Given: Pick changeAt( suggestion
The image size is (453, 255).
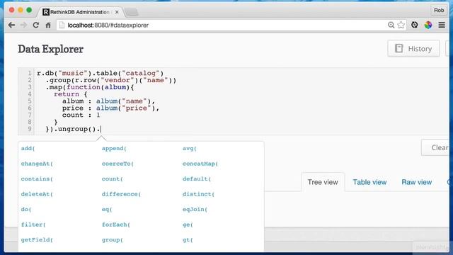Looking at the screenshot, I should pos(37,164).
